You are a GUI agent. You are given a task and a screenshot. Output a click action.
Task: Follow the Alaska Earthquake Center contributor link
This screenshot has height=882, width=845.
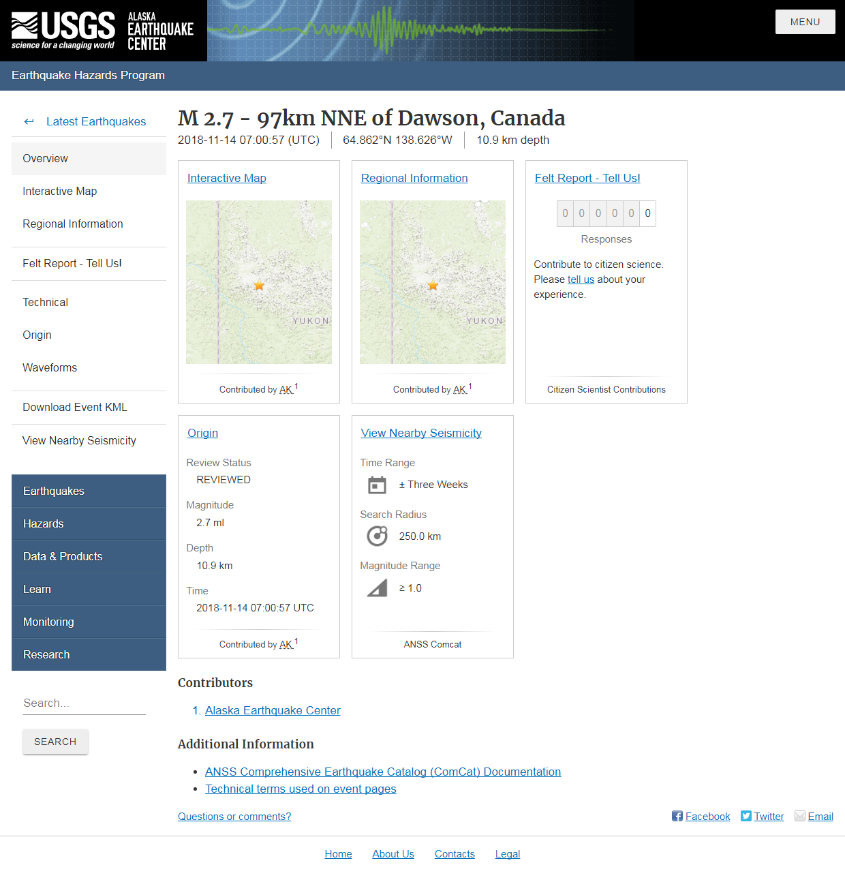(272, 710)
